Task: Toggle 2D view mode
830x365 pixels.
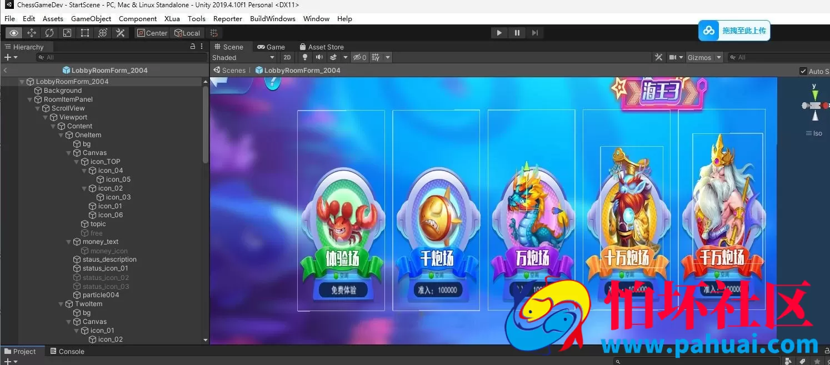Action: [x=287, y=57]
